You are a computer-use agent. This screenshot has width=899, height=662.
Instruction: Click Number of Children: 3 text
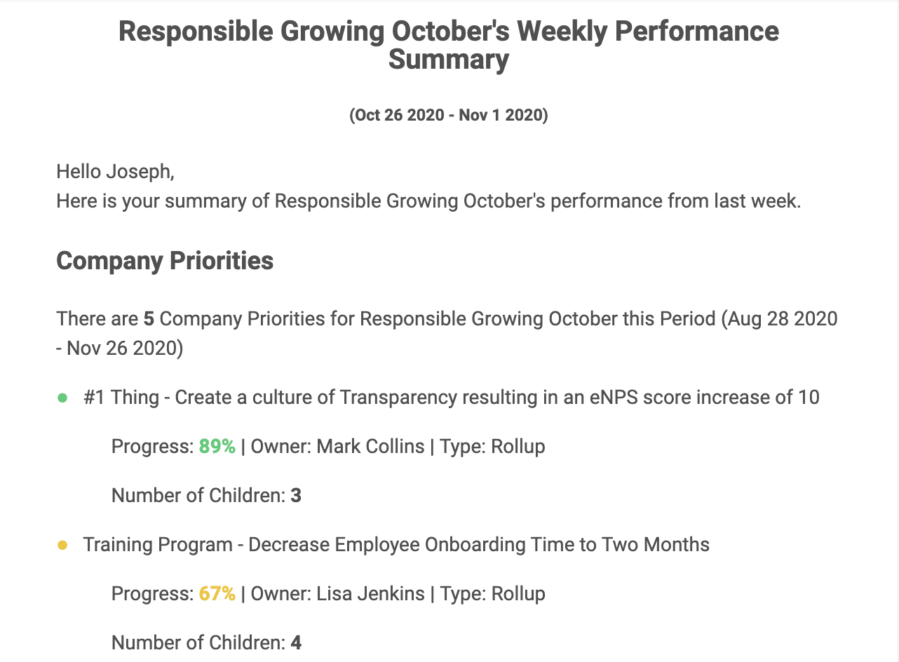[206, 496]
